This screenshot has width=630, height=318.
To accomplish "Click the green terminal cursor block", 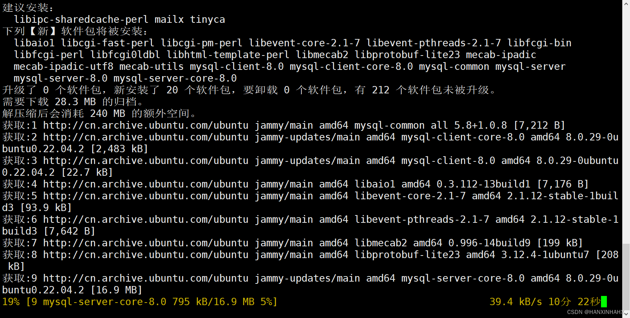I will coord(604,302).
